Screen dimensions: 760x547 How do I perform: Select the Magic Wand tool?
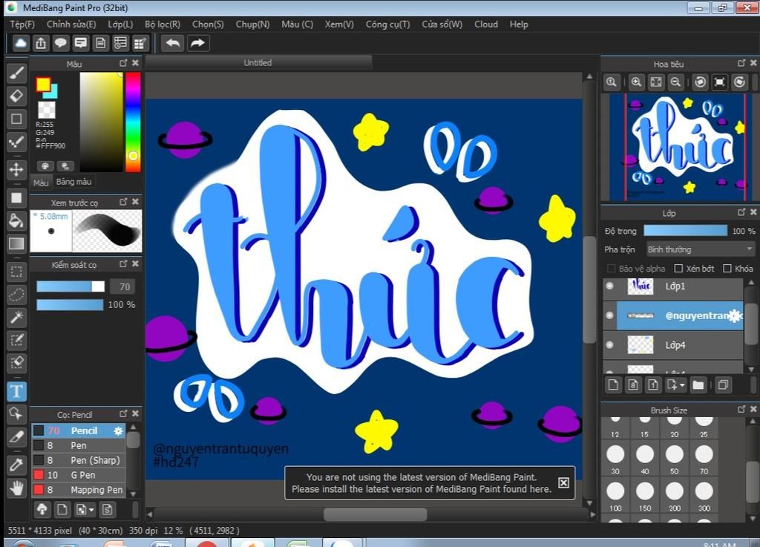[16, 317]
